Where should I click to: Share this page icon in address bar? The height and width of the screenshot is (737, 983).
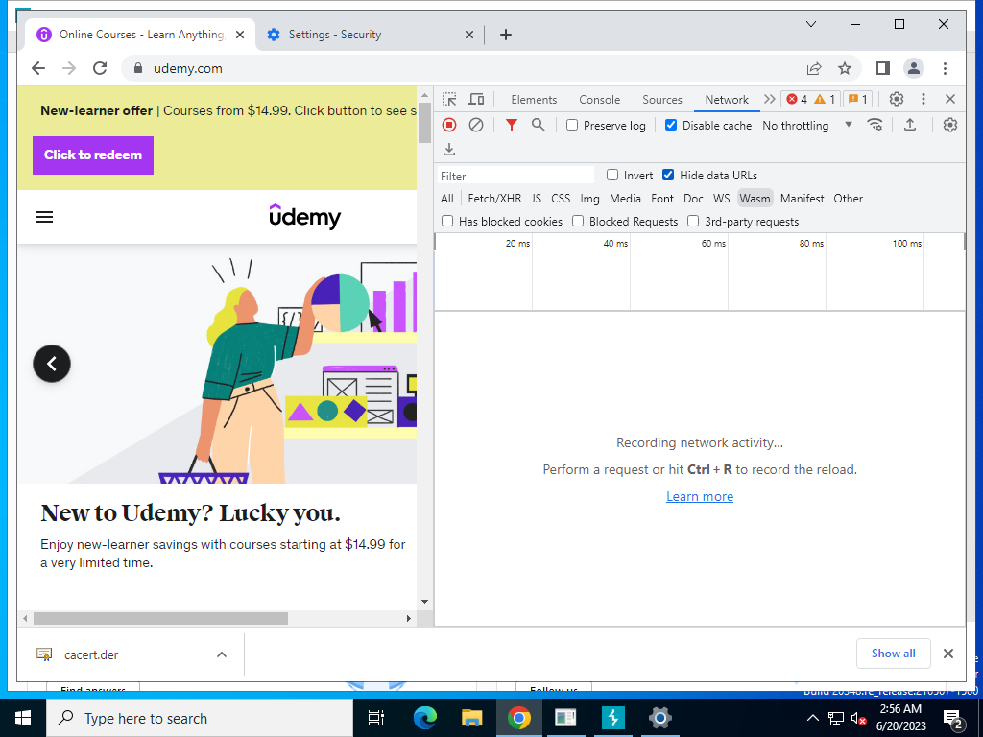click(x=814, y=68)
